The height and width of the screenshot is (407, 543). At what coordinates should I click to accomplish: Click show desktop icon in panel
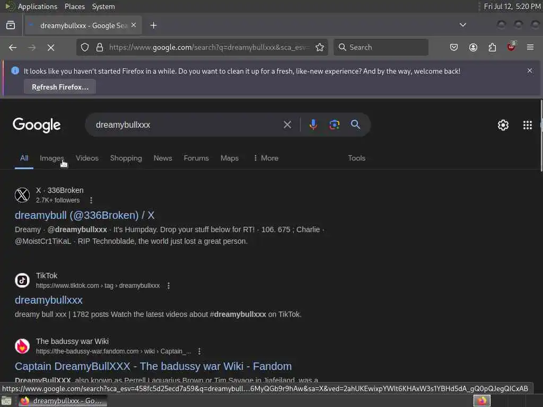pyautogui.click(x=6, y=401)
